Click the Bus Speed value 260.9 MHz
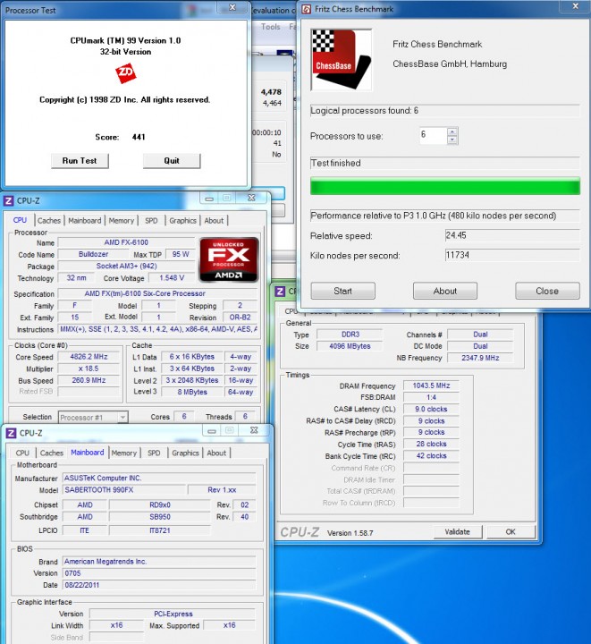Screen dimensions: 591x644 (89, 380)
